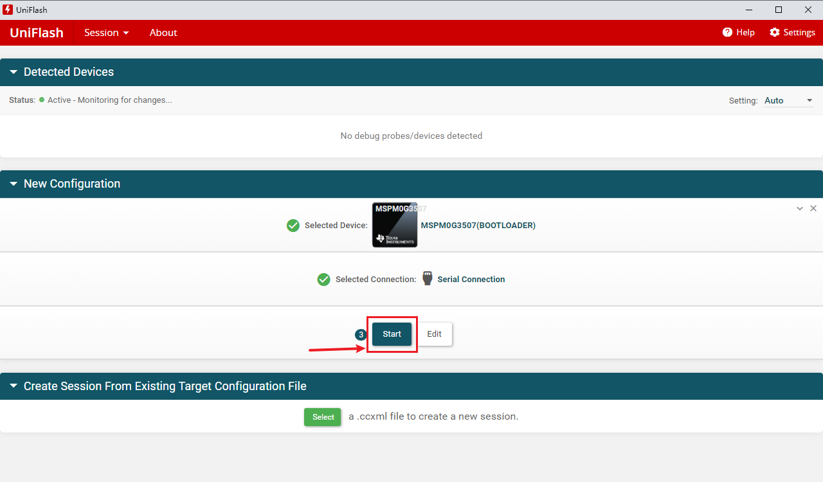Click the Help question mark icon
Screen dimensions: 823x482
tap(727, 32)
